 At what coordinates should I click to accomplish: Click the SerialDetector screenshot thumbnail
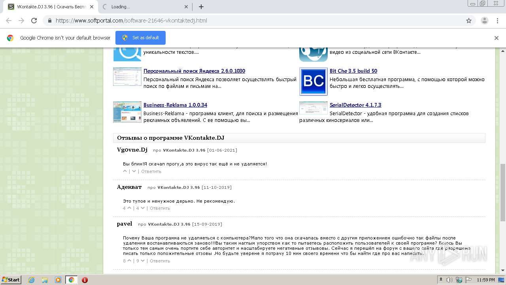point(313,108)
